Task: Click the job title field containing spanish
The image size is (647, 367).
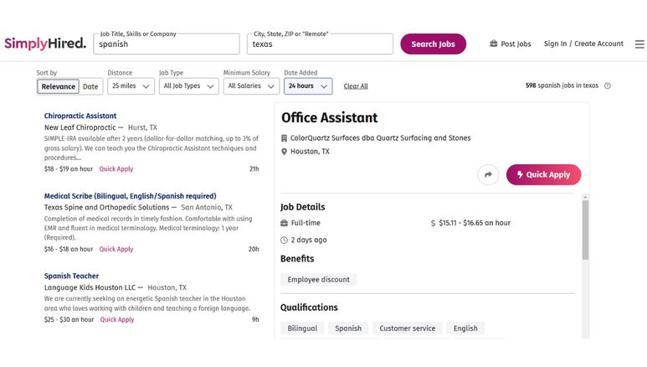Action: tap(167, 44)
